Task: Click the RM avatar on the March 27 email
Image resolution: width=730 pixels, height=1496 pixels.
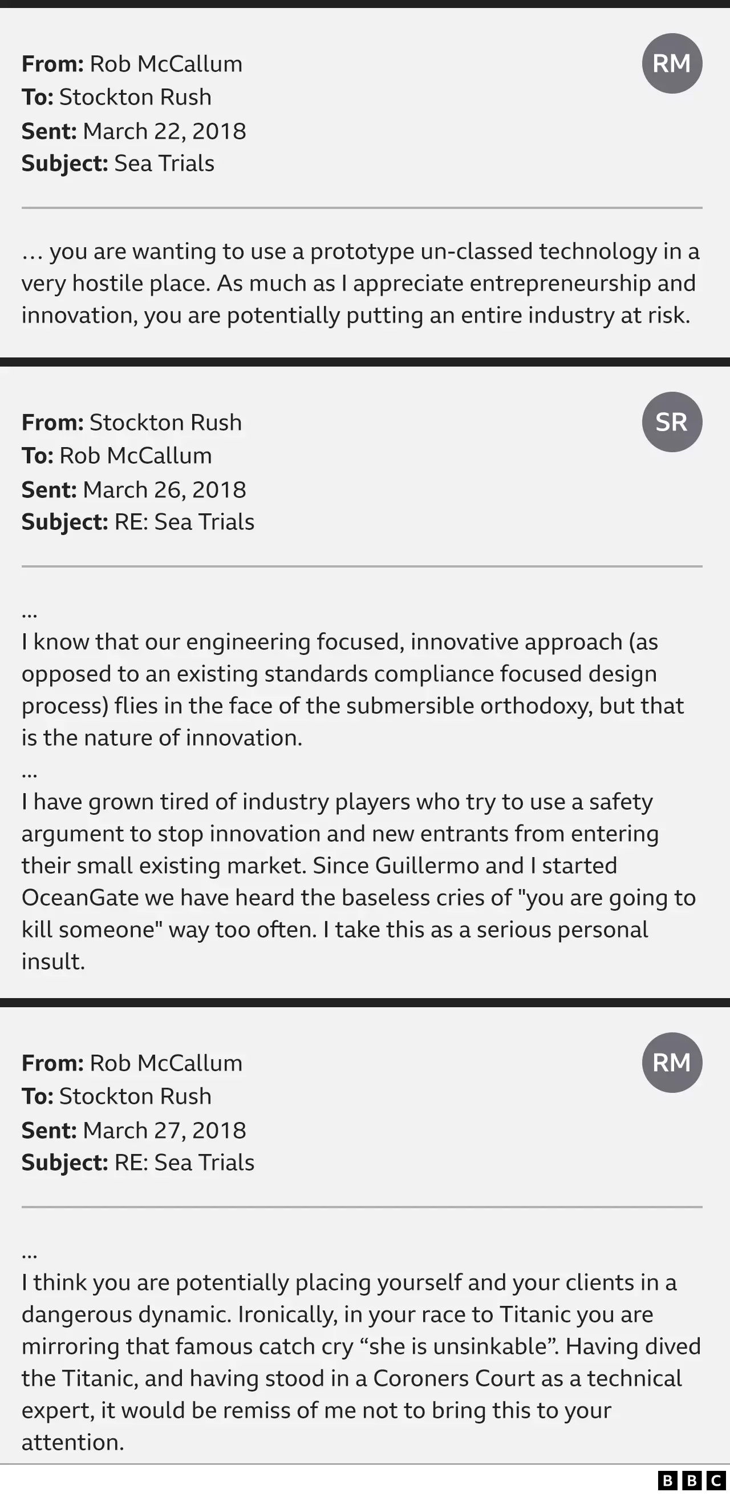Action: [671, 1063]
